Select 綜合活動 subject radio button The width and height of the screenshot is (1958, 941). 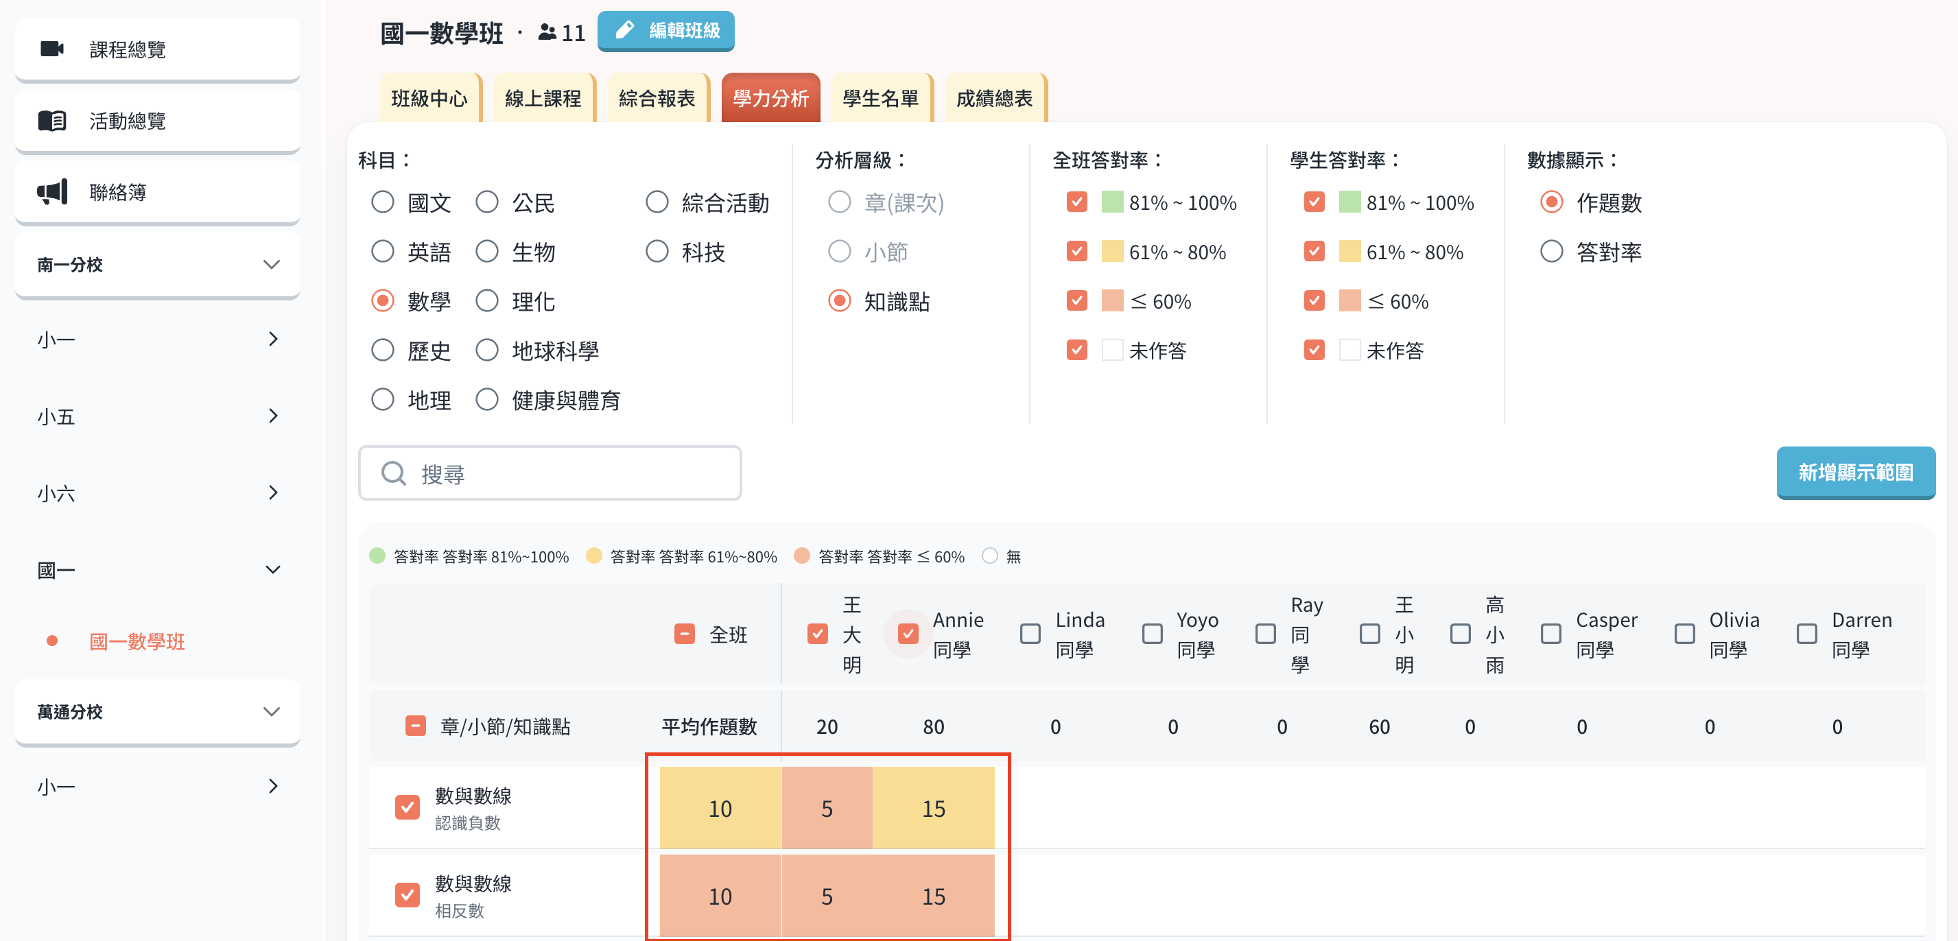[657, 202]
